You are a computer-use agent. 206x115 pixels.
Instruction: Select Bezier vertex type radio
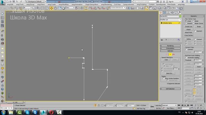coord(193,21)
